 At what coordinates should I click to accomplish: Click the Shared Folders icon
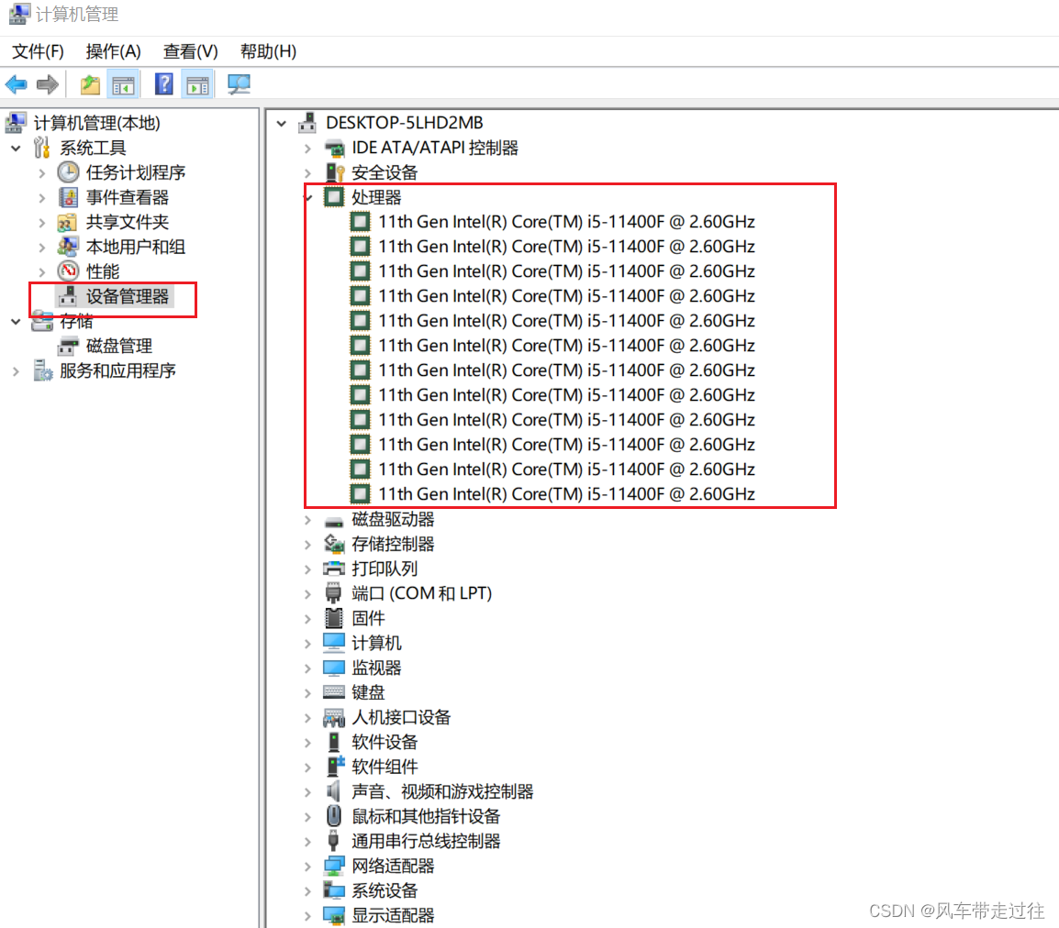(68, 222)
